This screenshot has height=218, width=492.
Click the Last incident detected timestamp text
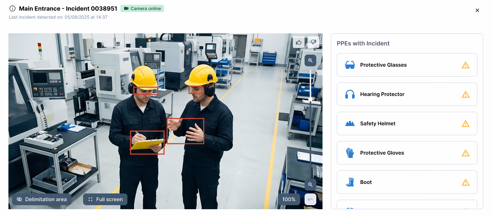(58, 17)
